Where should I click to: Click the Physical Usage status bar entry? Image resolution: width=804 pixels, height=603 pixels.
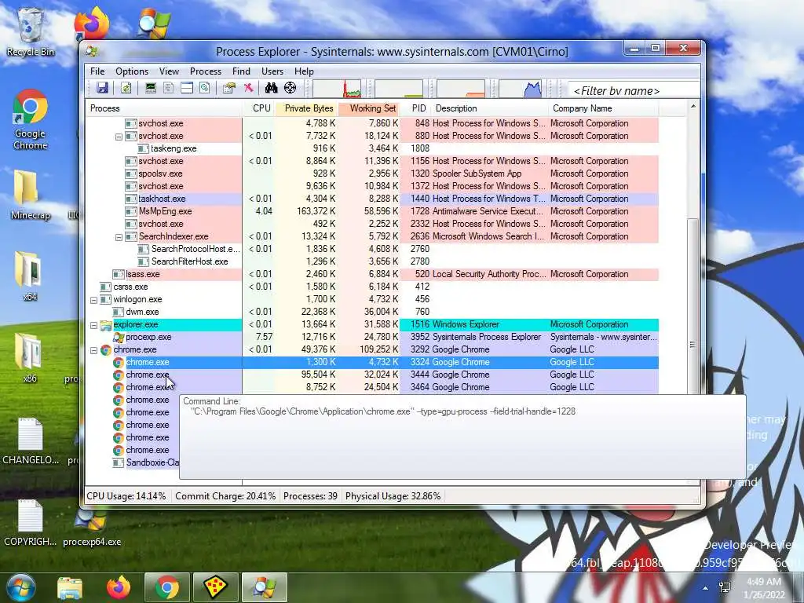click(393, 496)
